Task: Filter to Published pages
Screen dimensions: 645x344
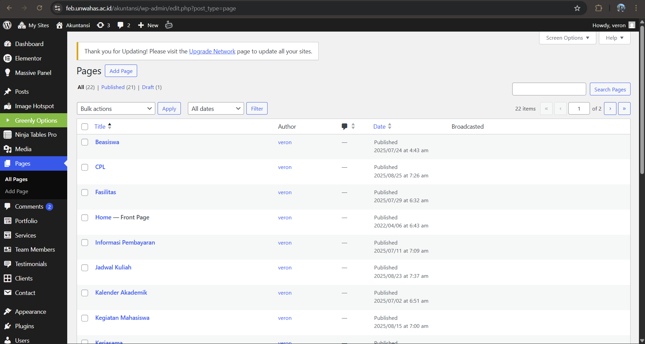Action: click(113, 87)
